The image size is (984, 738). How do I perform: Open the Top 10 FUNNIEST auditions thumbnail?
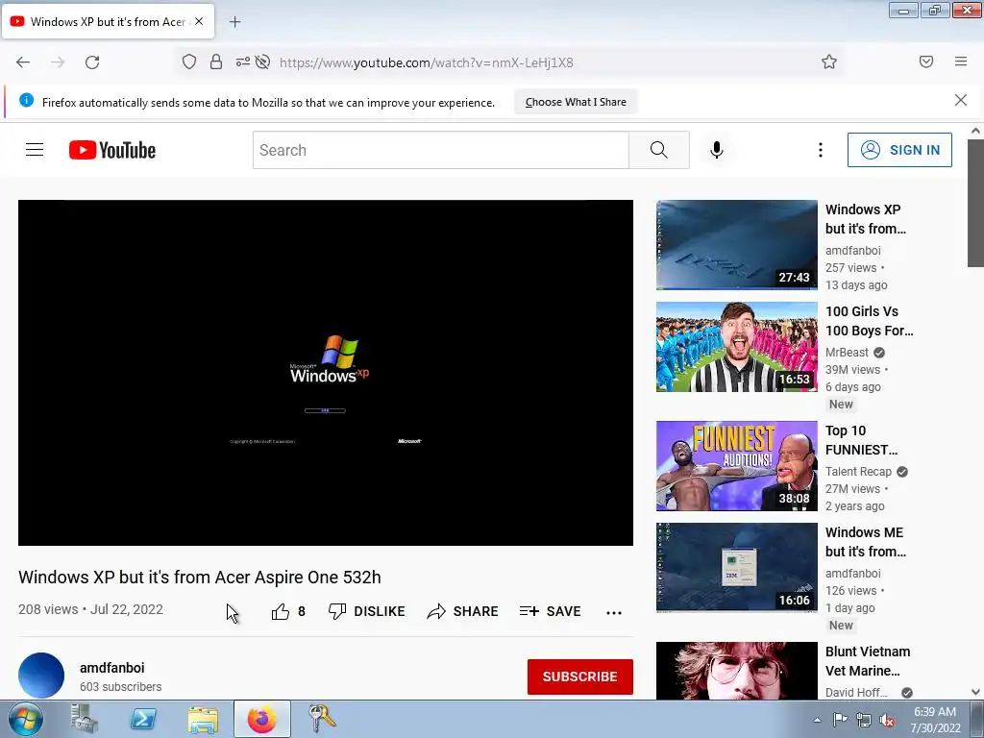737,466
